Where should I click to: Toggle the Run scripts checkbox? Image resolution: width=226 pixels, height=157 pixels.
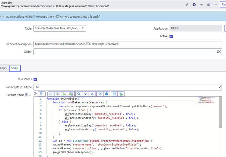35,79
